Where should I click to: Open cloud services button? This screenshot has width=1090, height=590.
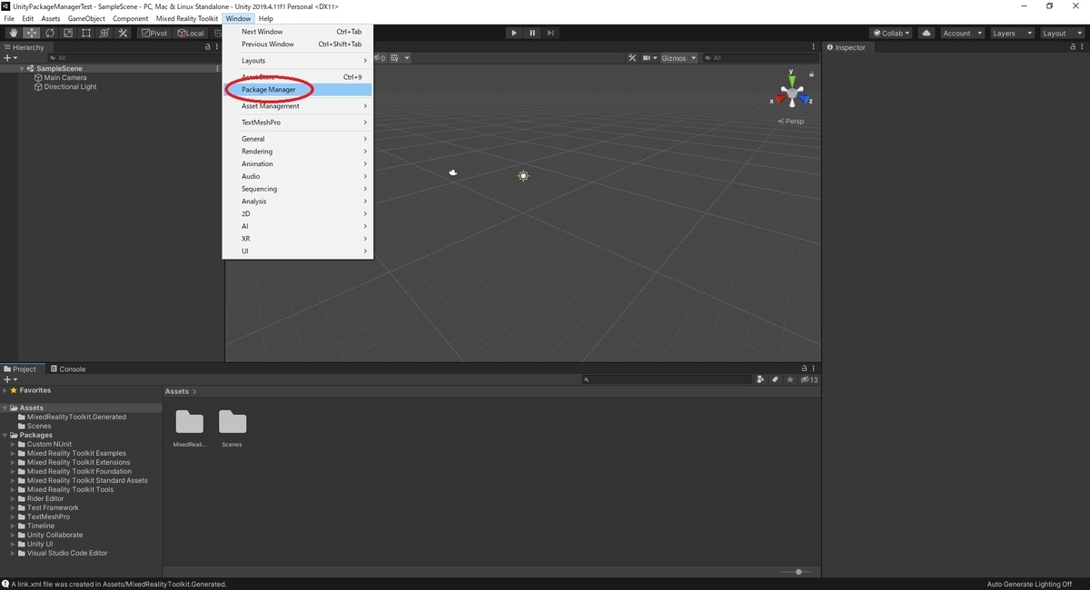click(x=926, y=34)
